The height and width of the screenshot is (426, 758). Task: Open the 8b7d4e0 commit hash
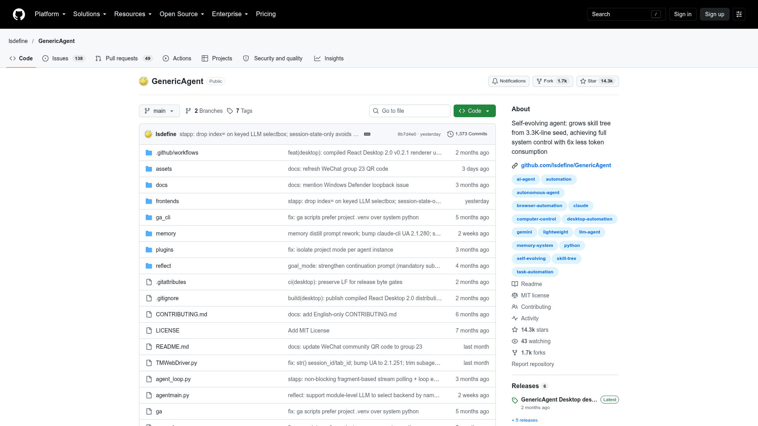pyautogui.click(x=407, y=134)
